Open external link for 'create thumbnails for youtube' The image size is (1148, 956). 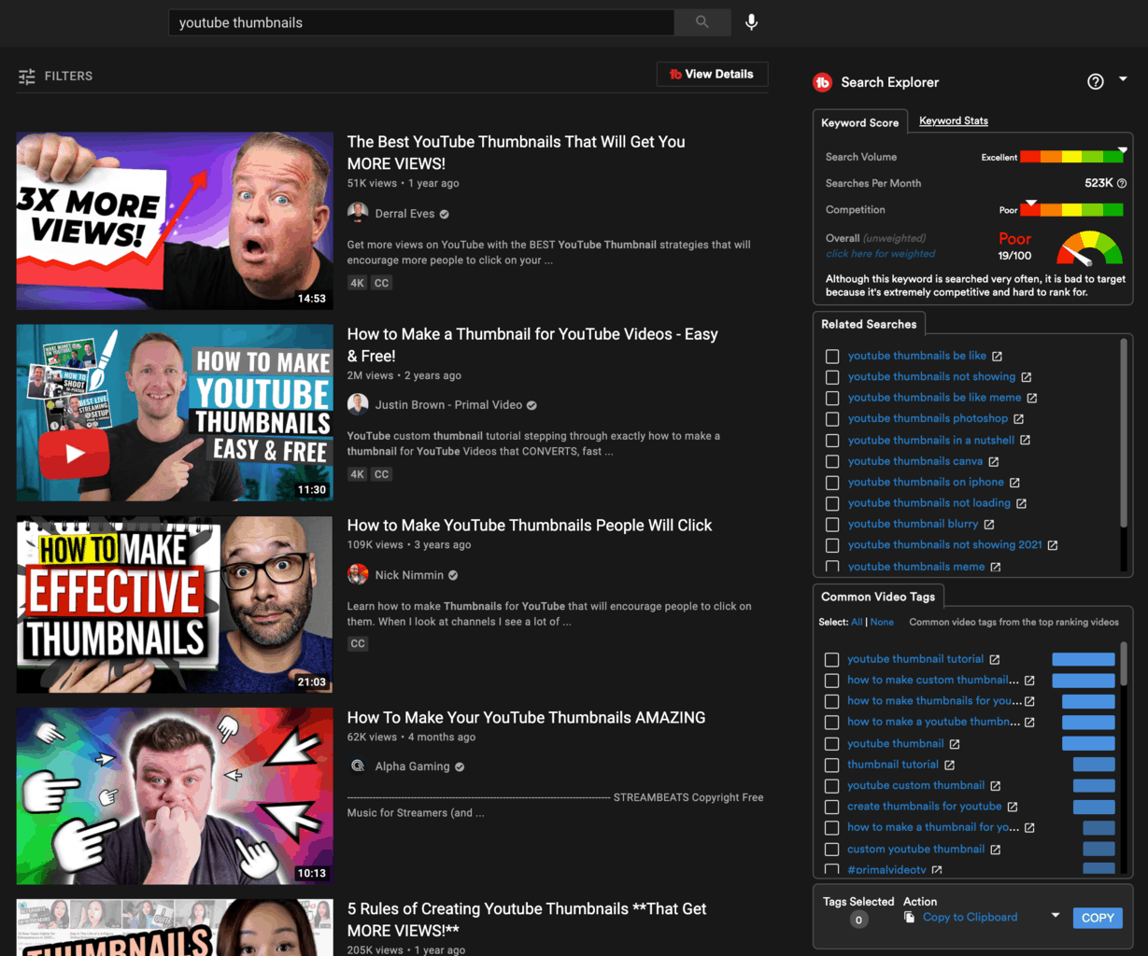point(1013,808)
